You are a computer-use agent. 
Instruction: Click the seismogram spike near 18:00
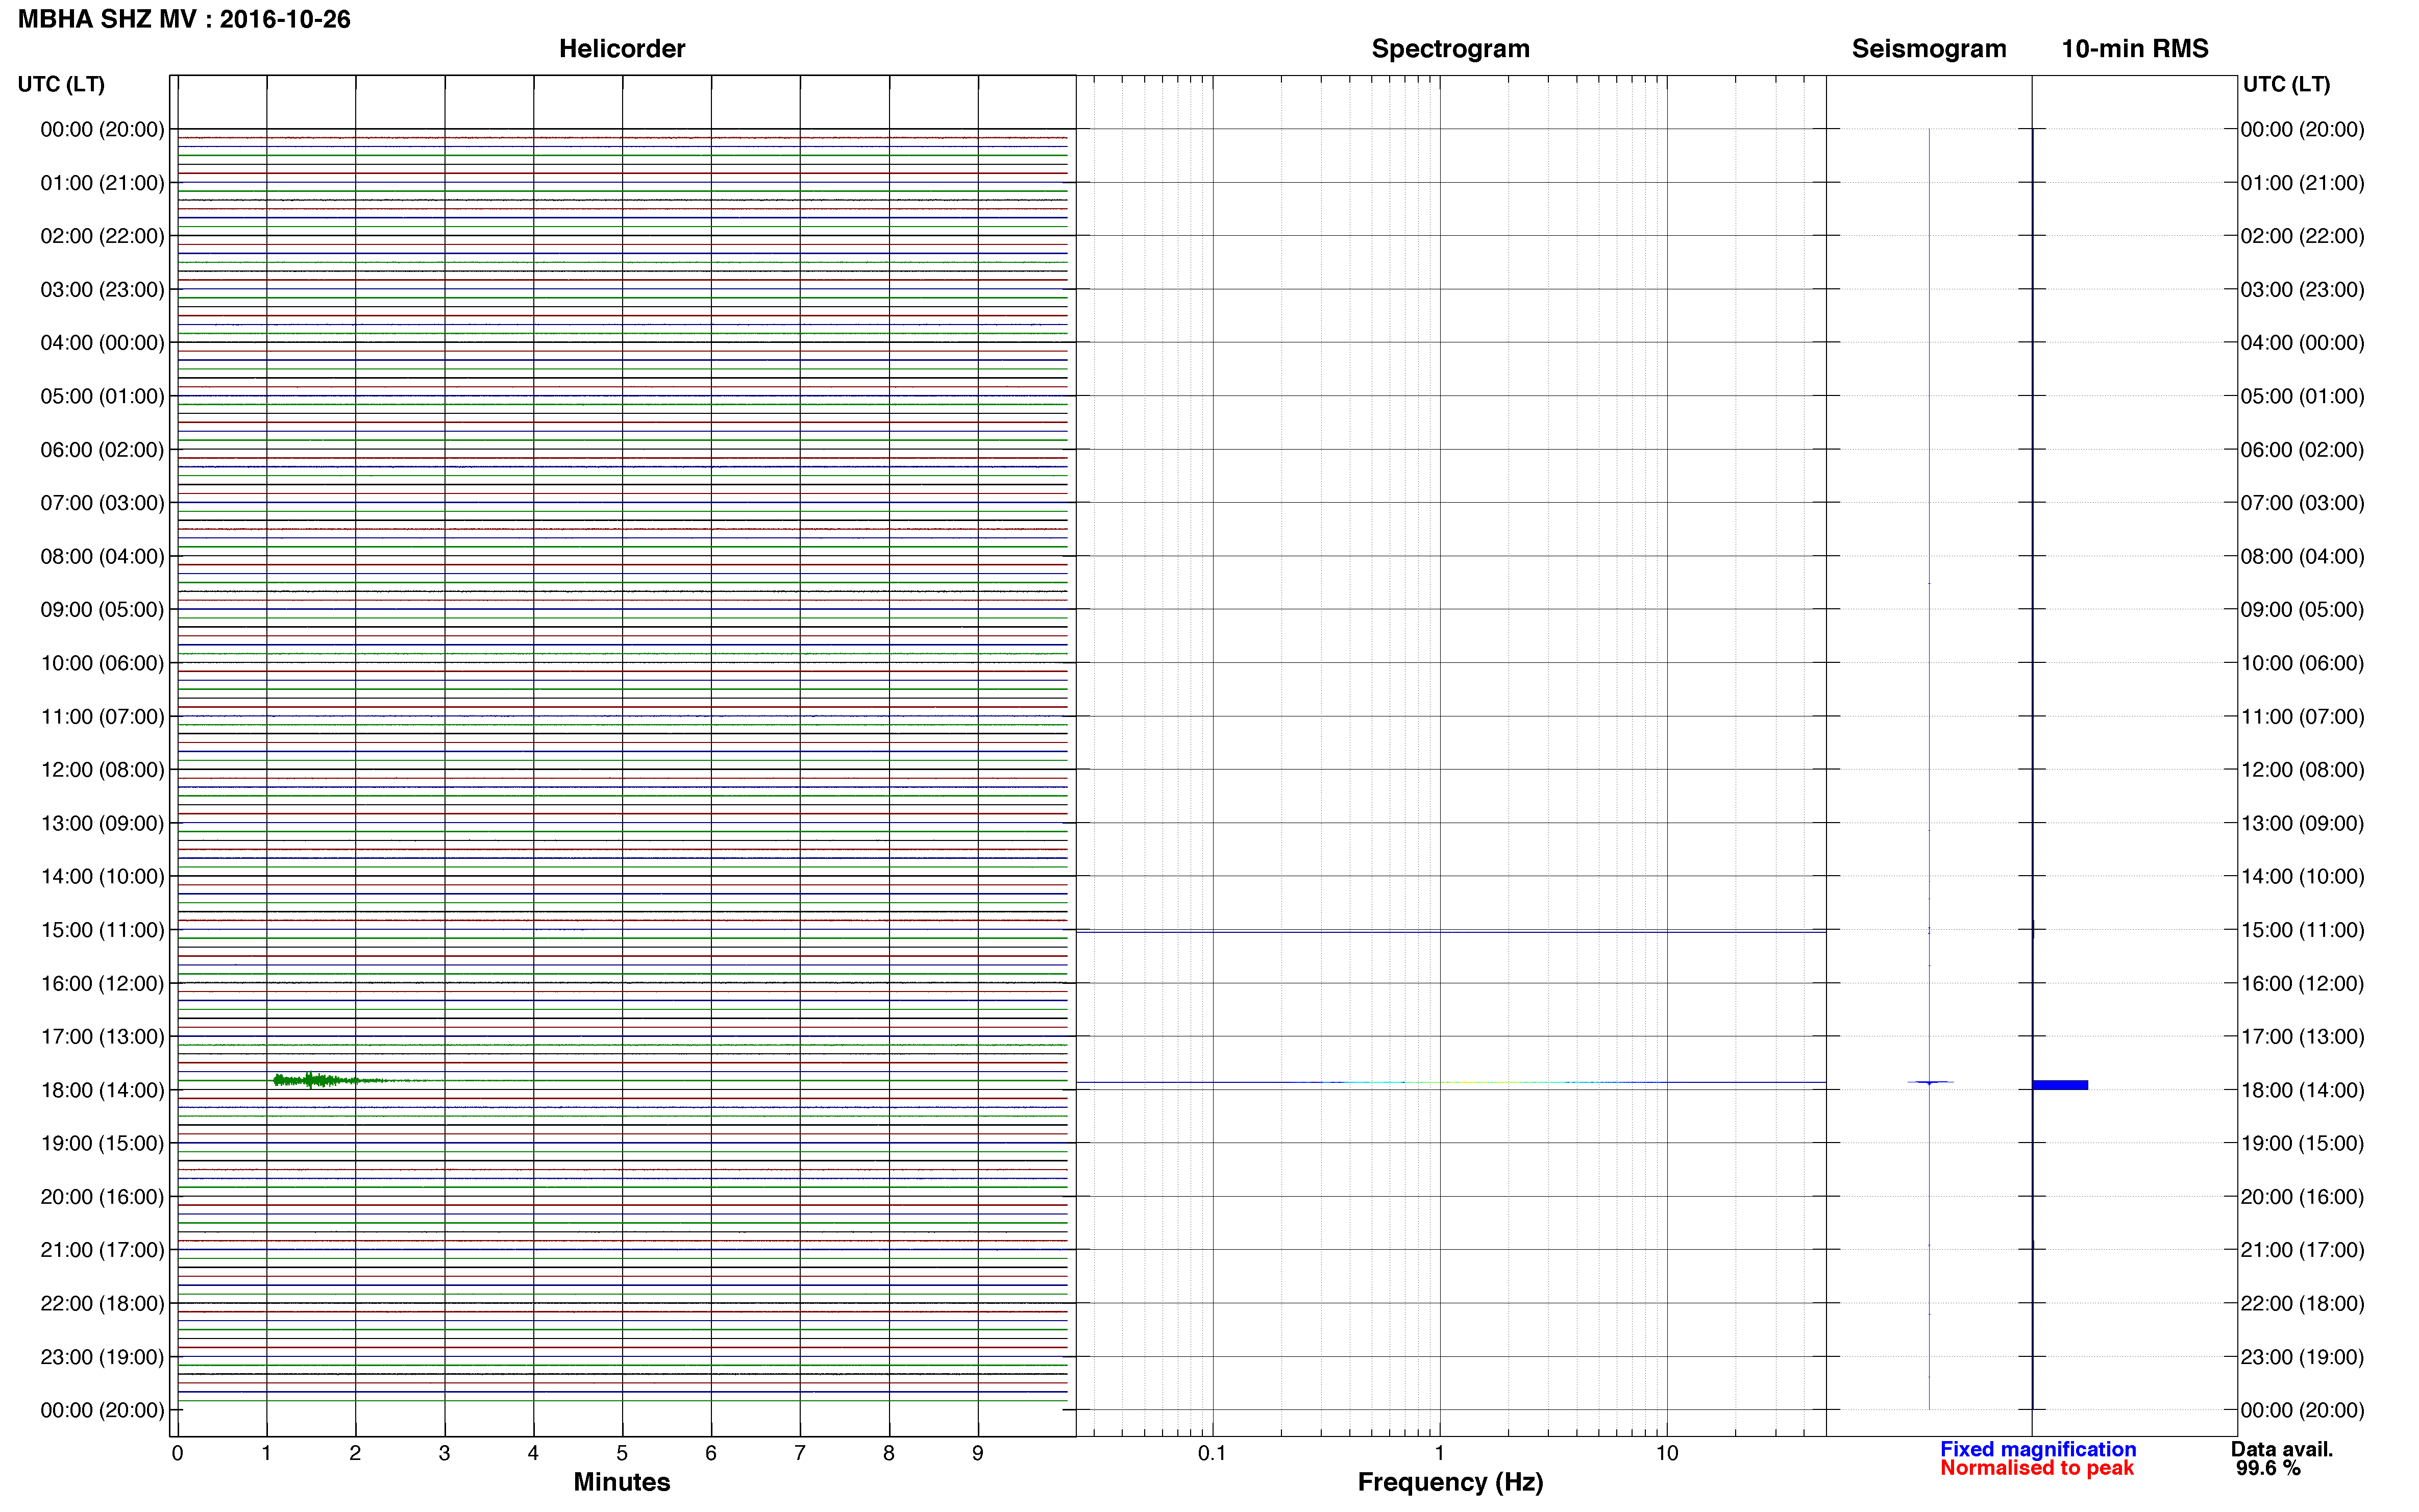point(1930,1082)
